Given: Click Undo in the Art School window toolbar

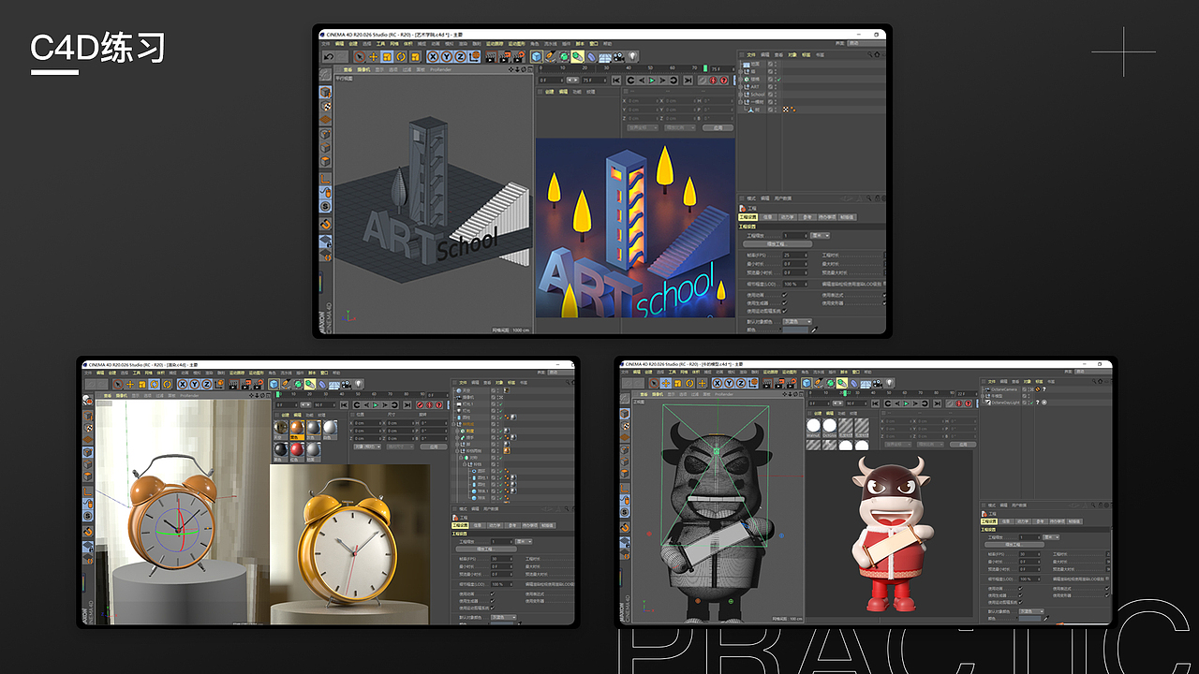Looking at the screenshot, I should [329, 56].
